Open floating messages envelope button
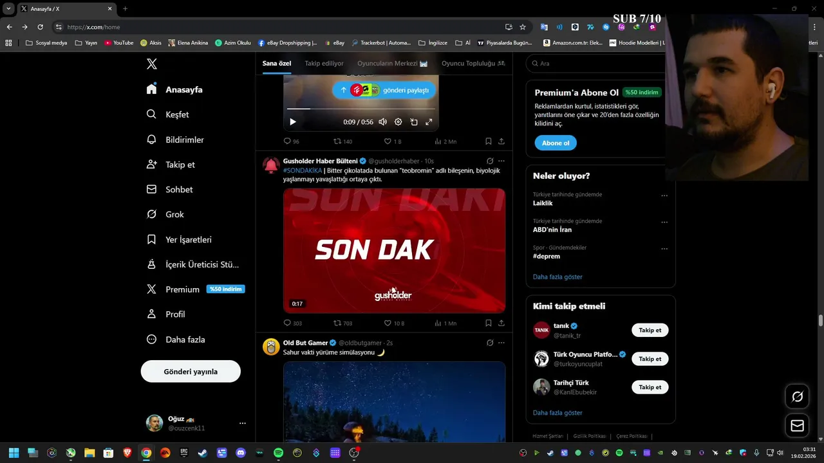The image size is (824, 463). tap(797, 426)
